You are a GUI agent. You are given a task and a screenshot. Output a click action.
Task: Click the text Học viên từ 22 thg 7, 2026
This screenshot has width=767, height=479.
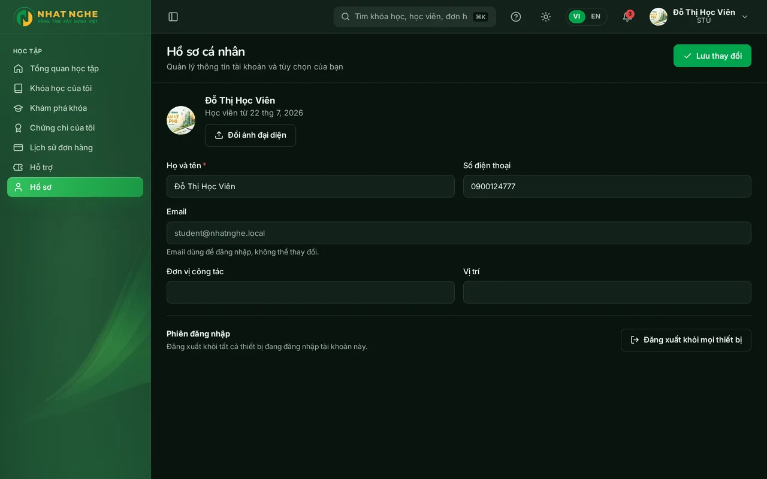click(254, 113)
